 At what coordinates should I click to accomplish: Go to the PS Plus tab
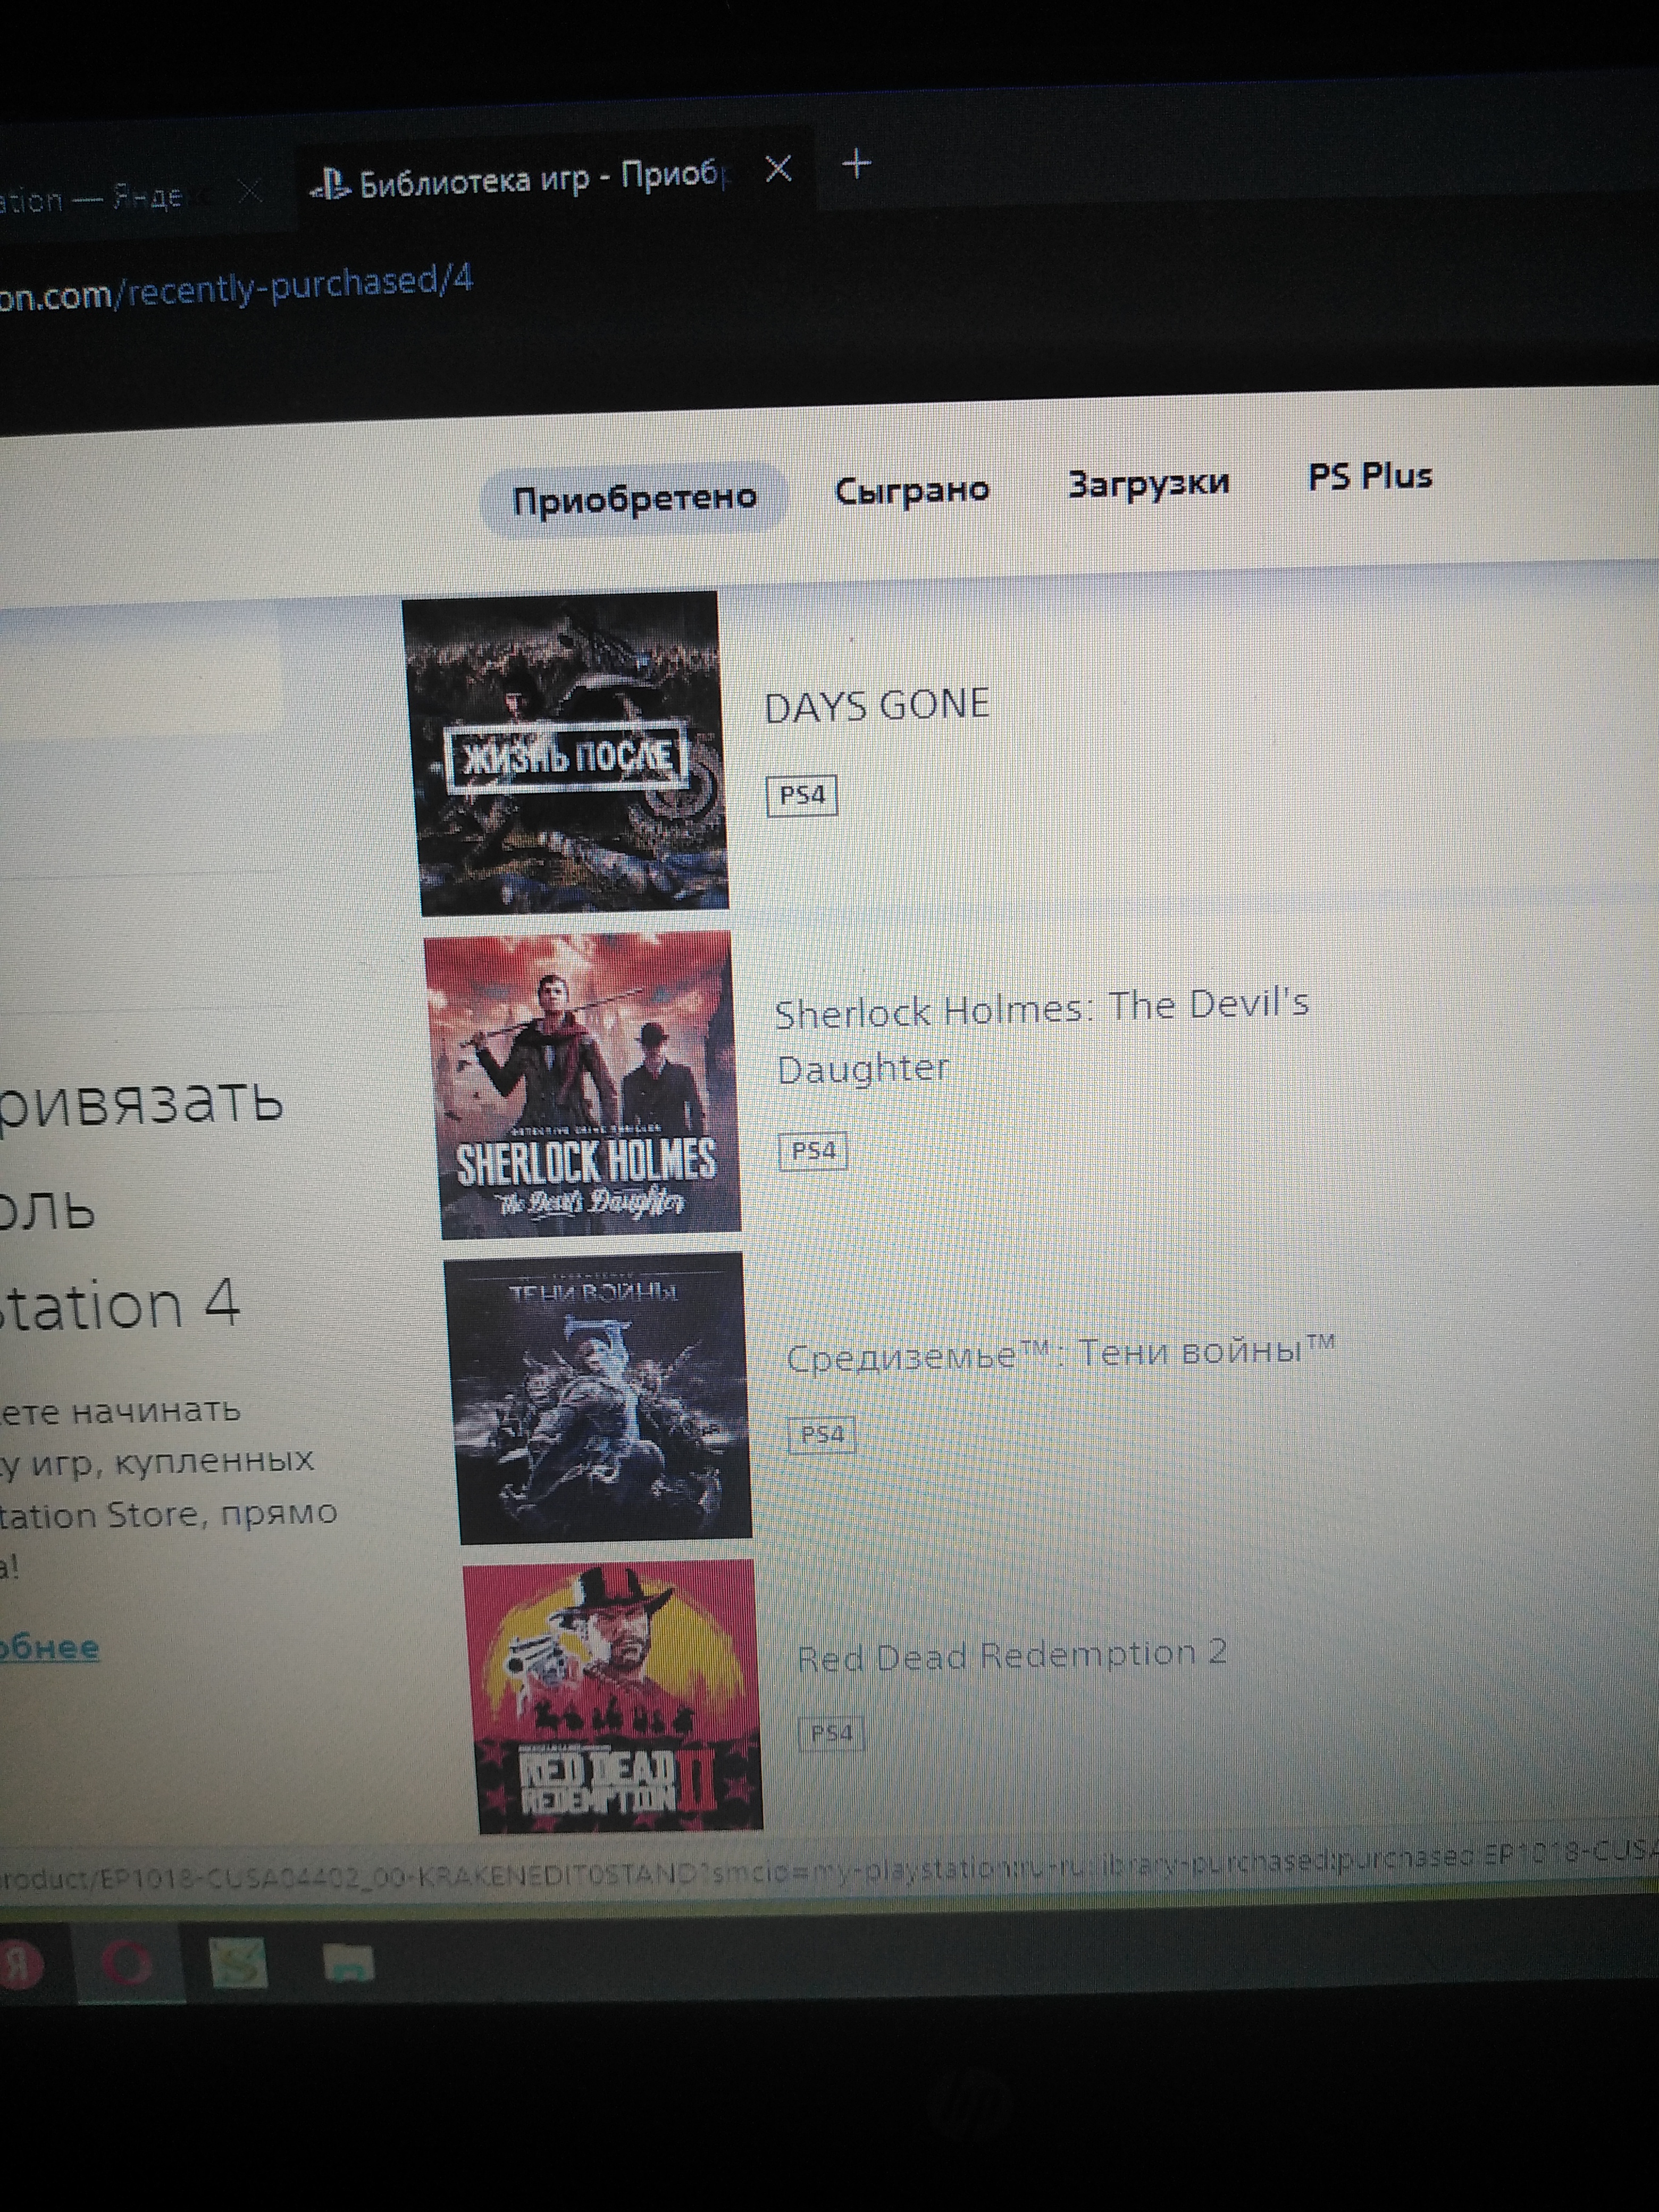click(x=1369, y=477)
